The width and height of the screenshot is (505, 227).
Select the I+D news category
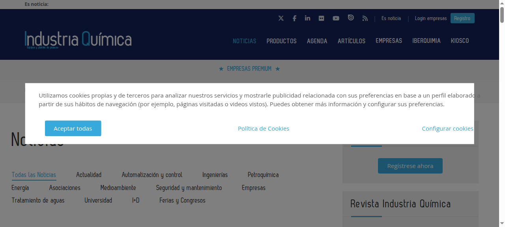[x=136, y=200]
